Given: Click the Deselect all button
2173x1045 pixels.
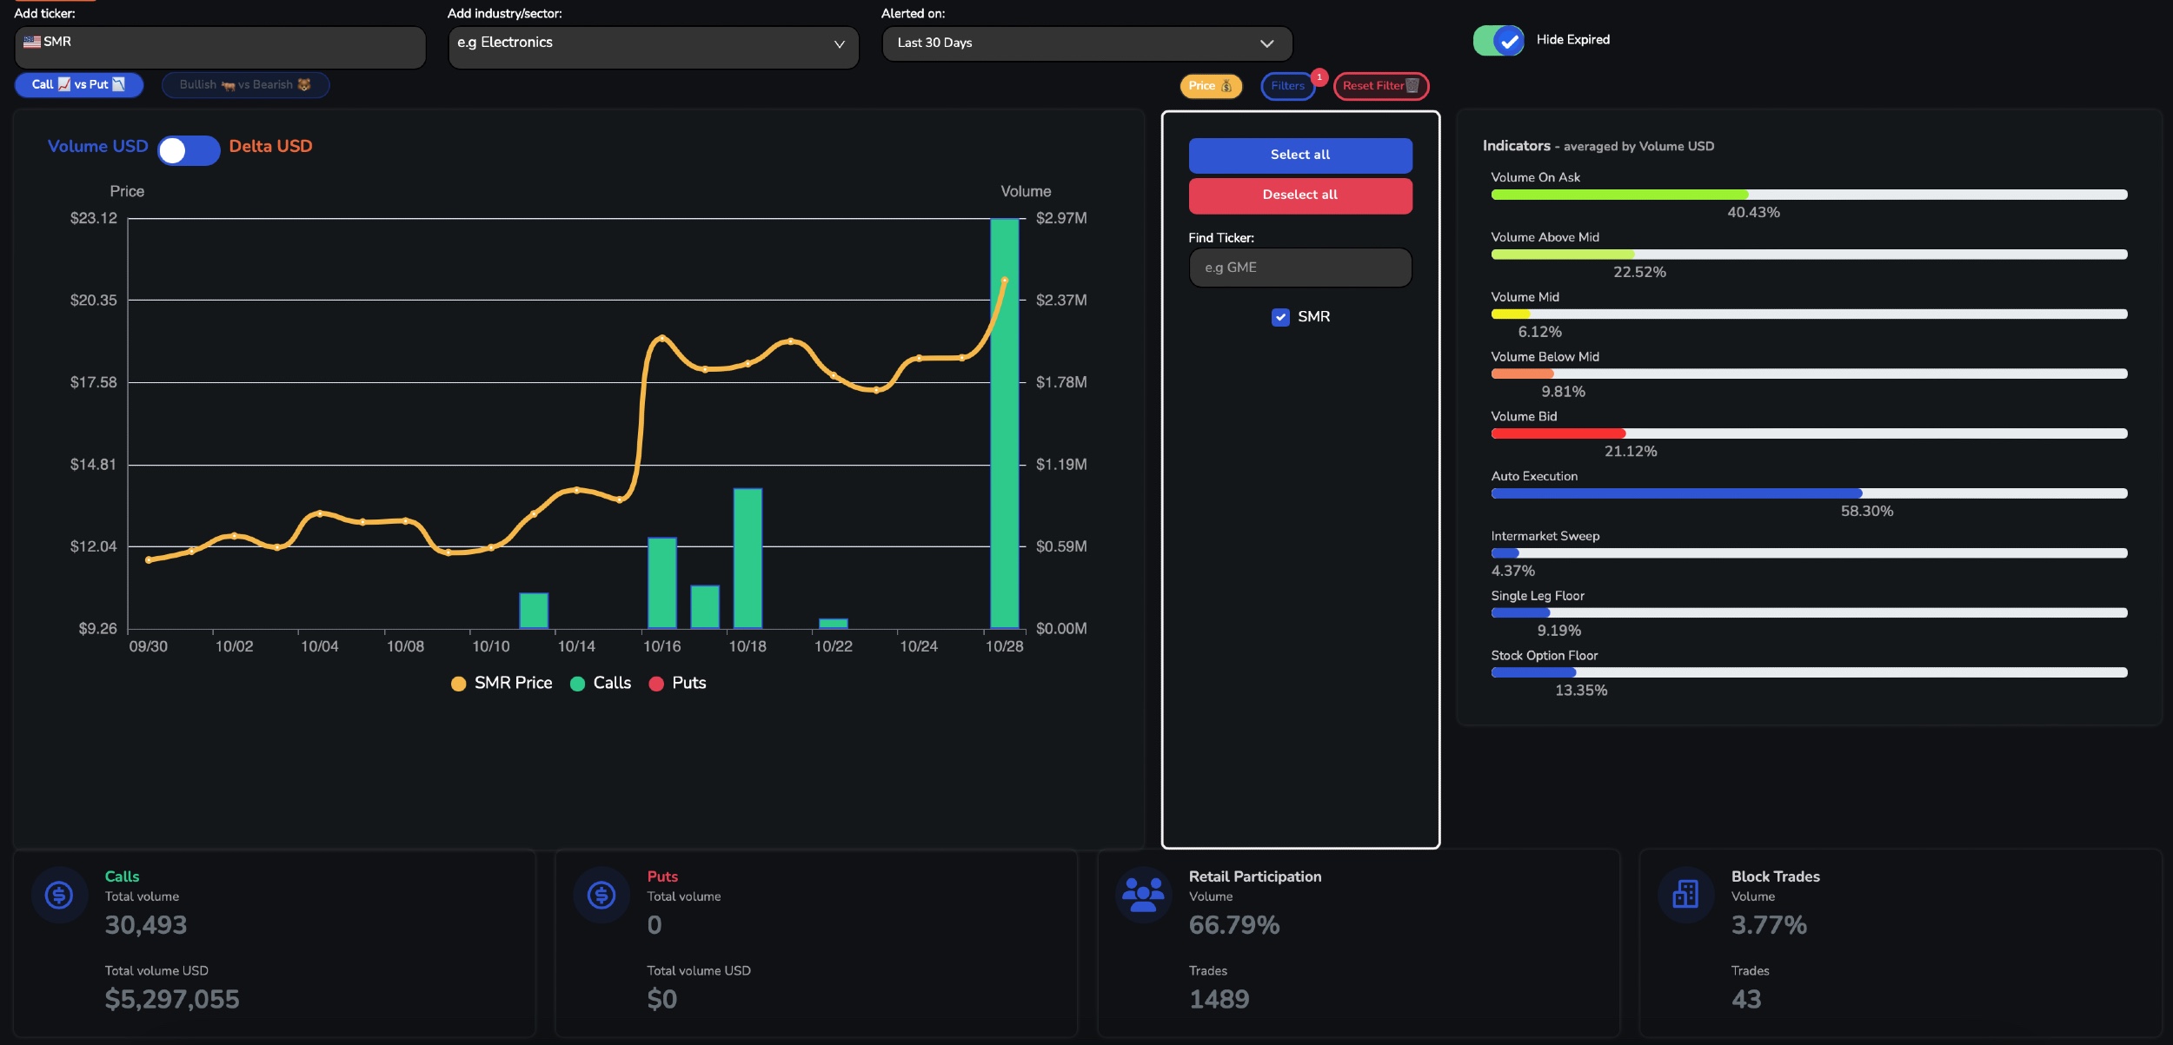Looking at the screenshot, I should click(1300, 195).
